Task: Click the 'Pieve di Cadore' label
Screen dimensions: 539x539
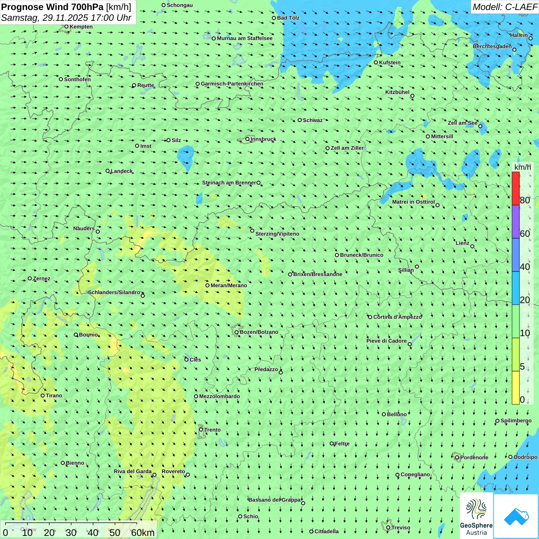Action: [x=387, y=341]
